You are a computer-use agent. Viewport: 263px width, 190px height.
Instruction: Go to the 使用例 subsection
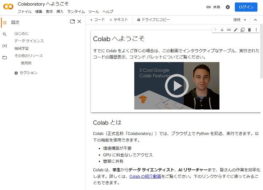coord(26,63)
